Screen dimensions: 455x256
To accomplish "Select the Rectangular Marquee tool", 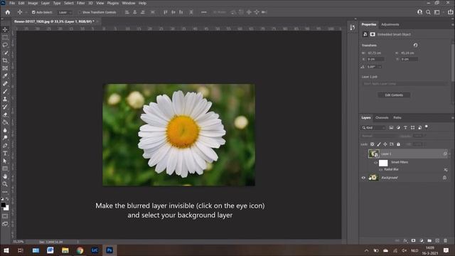I will coord(5,38).
